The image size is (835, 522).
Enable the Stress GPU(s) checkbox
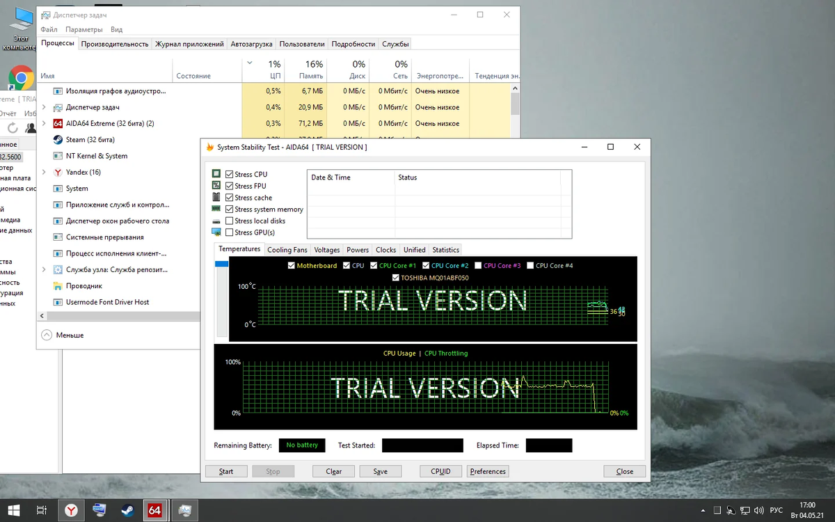229,232
